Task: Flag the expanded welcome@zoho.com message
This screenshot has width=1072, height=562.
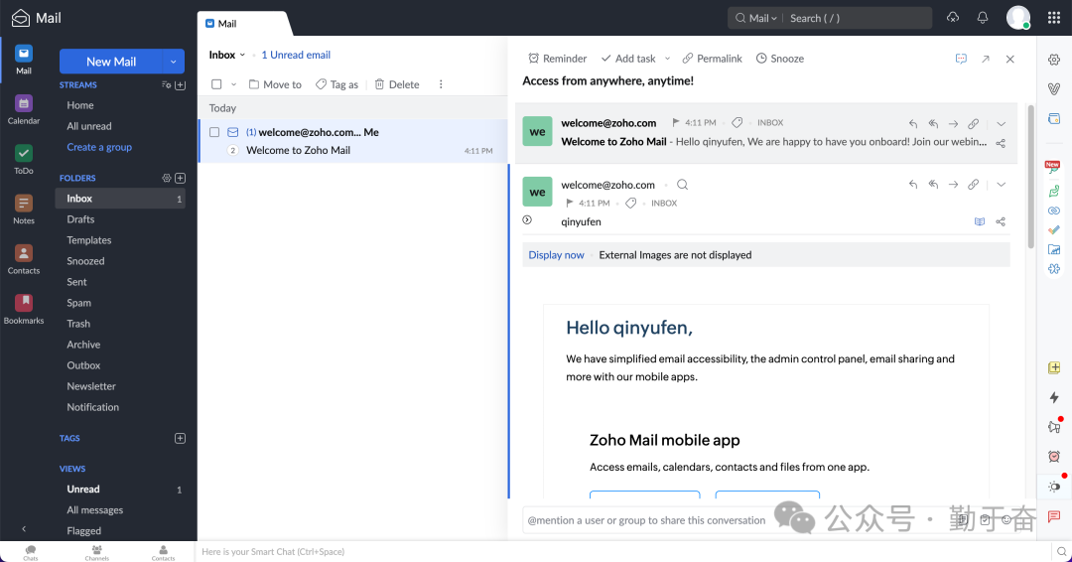Action: (x=570, y=203)
